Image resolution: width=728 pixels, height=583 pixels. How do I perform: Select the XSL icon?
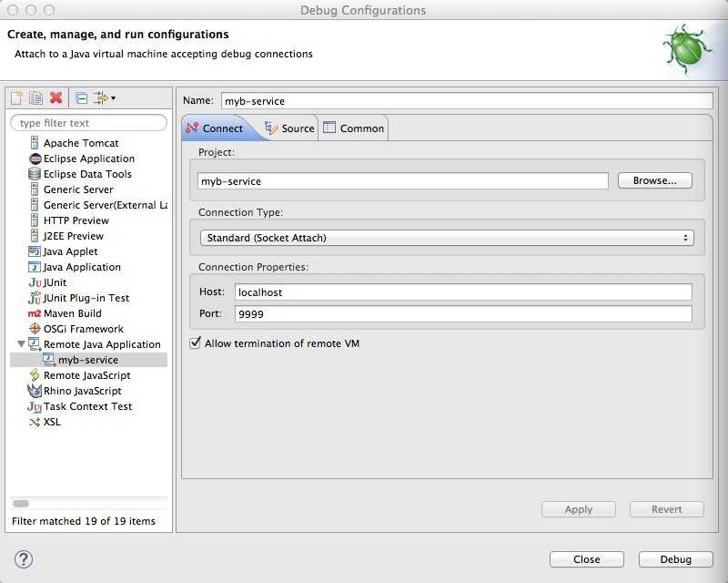point(35,422)
